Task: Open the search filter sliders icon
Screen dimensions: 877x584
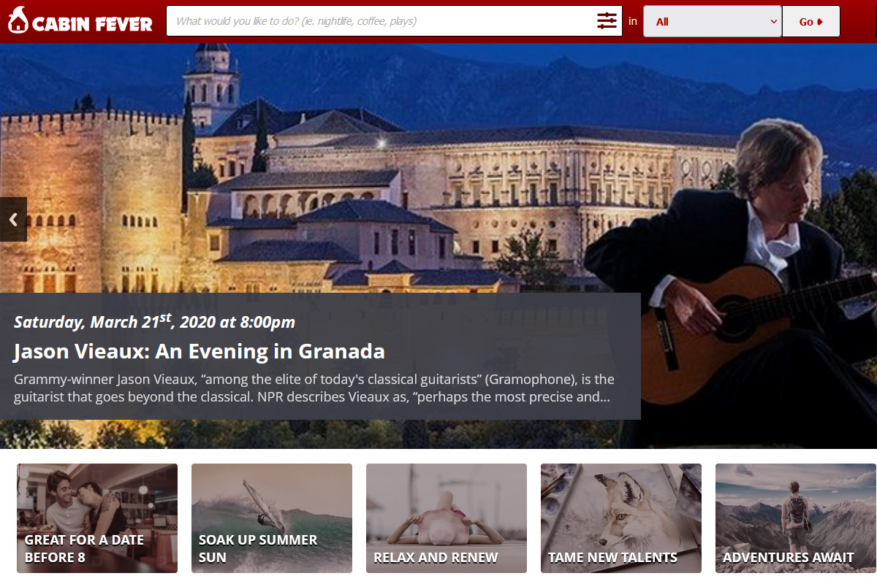Action: pos(607,21)
